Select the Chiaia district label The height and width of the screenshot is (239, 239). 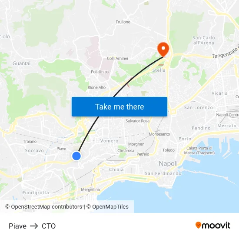116,169
